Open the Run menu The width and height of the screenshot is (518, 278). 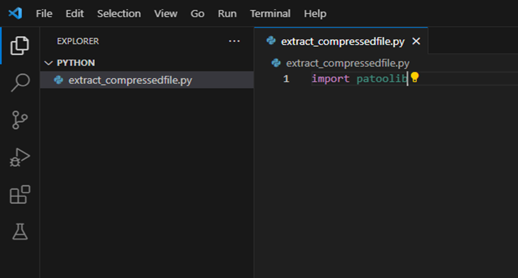227,14
